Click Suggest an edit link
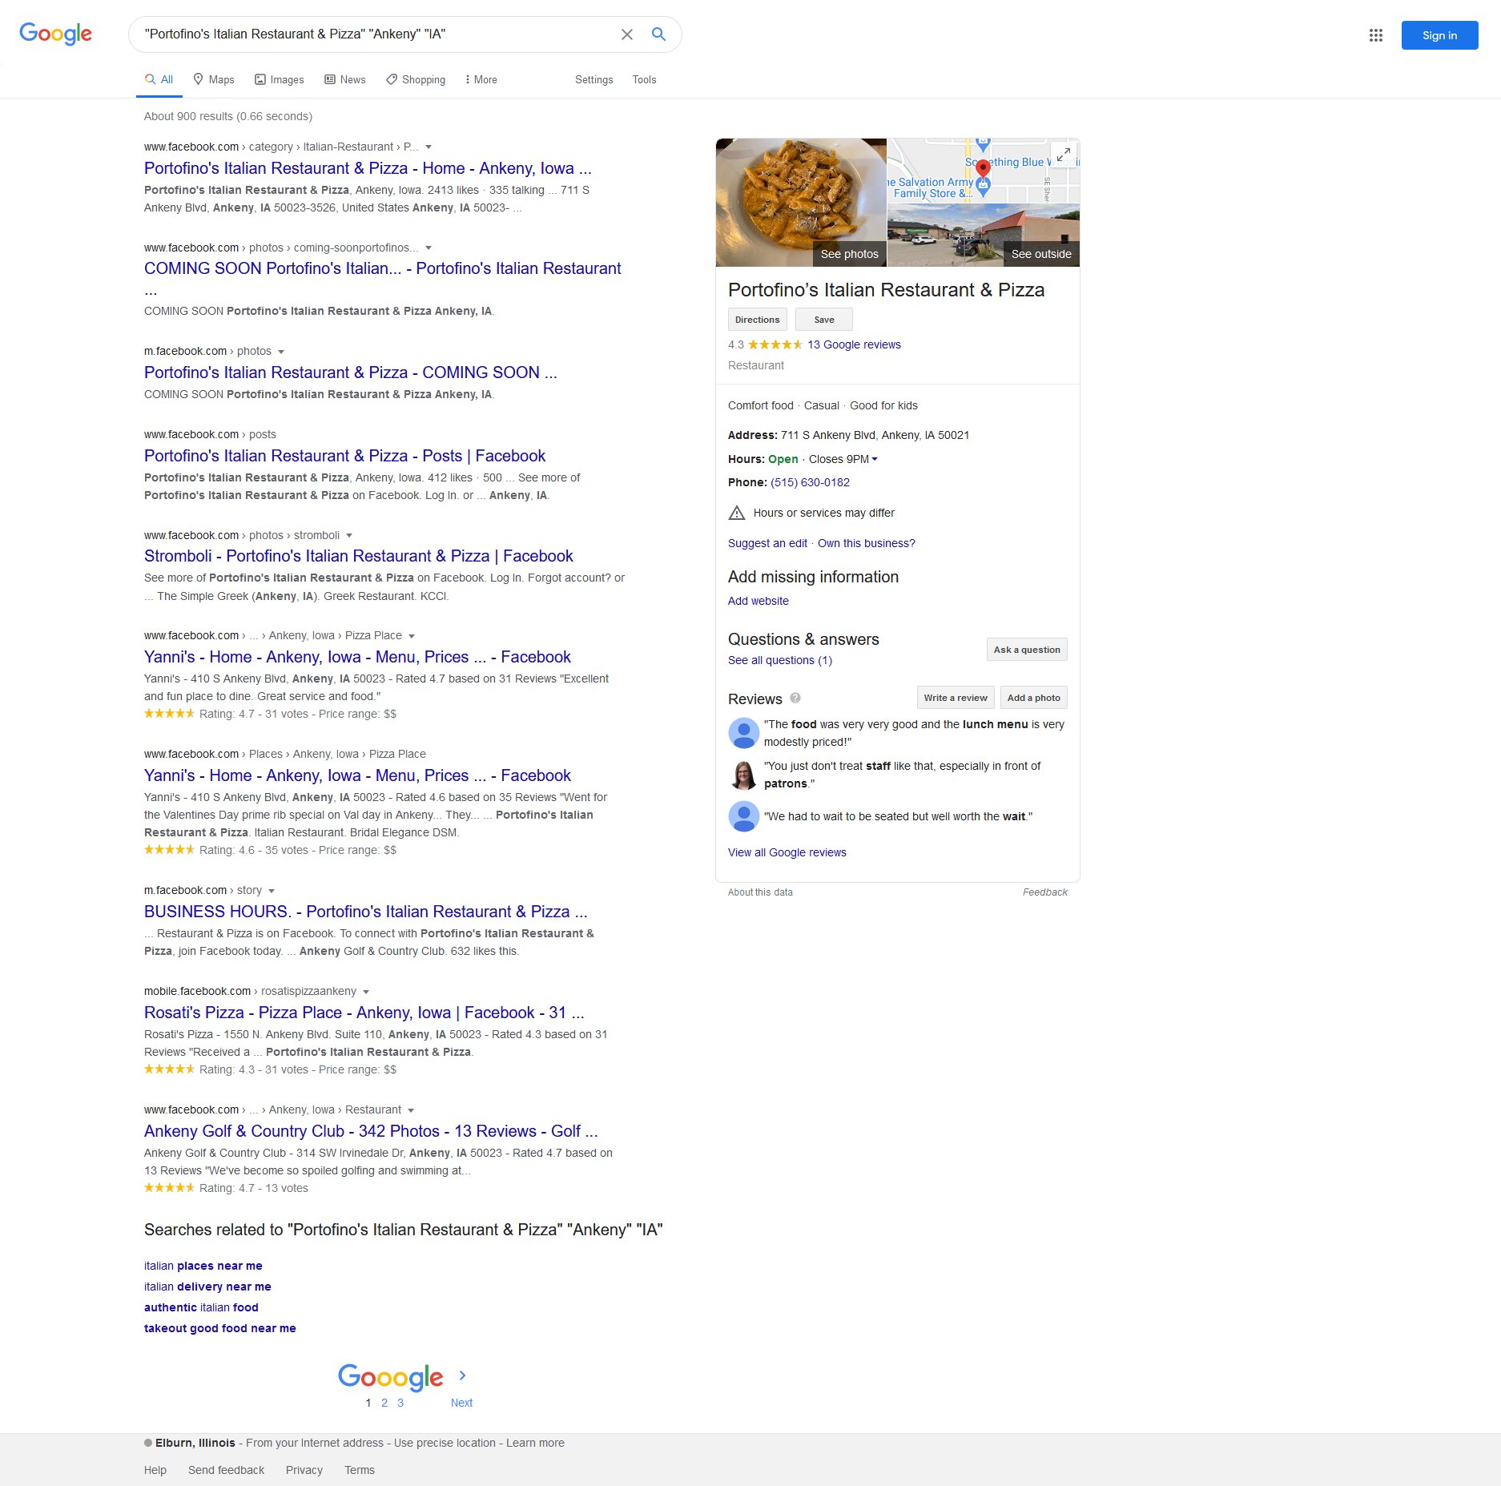1501x1486 pixels. click(767, 543)
